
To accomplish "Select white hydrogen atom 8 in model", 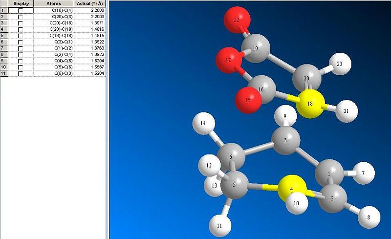I will (369, 217).
